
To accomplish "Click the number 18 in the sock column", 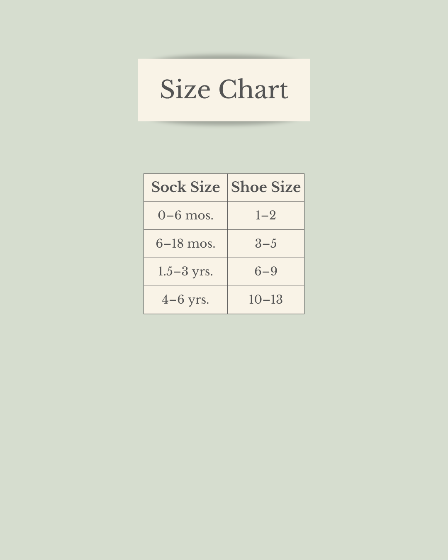I will [177, 243].
